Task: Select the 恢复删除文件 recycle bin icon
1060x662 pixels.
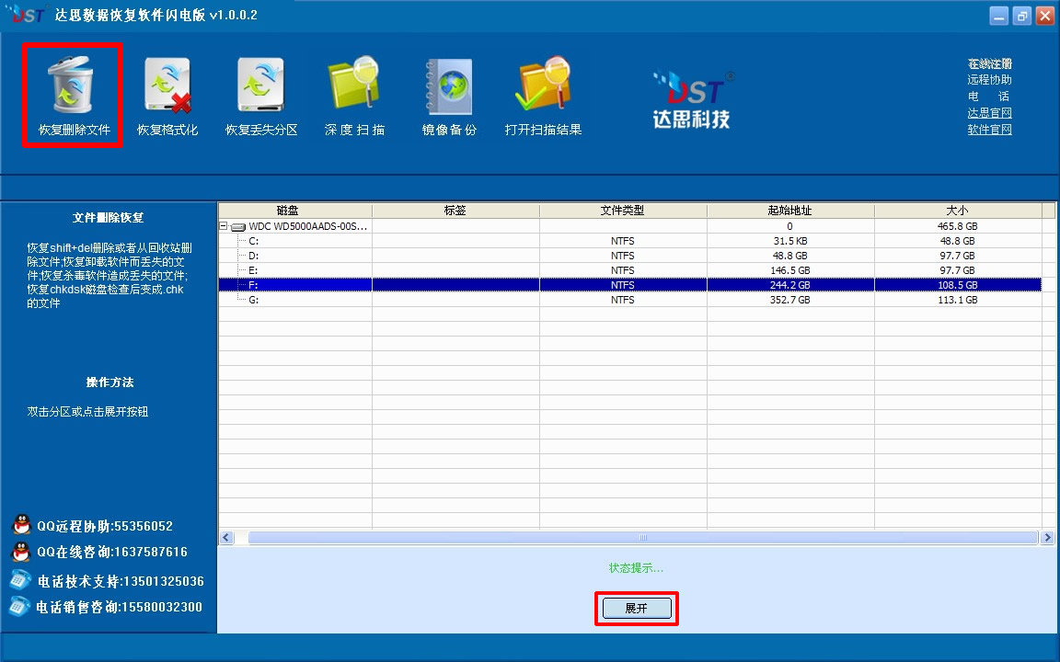Action: (71, 85)
